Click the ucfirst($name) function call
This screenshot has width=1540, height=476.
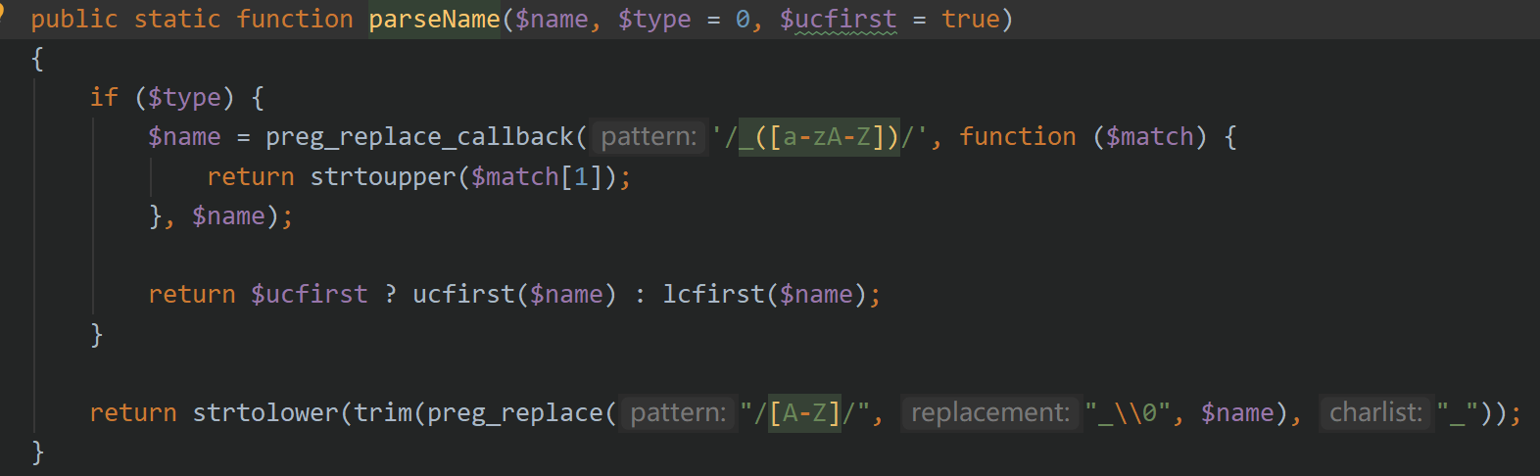coord(514,295)
